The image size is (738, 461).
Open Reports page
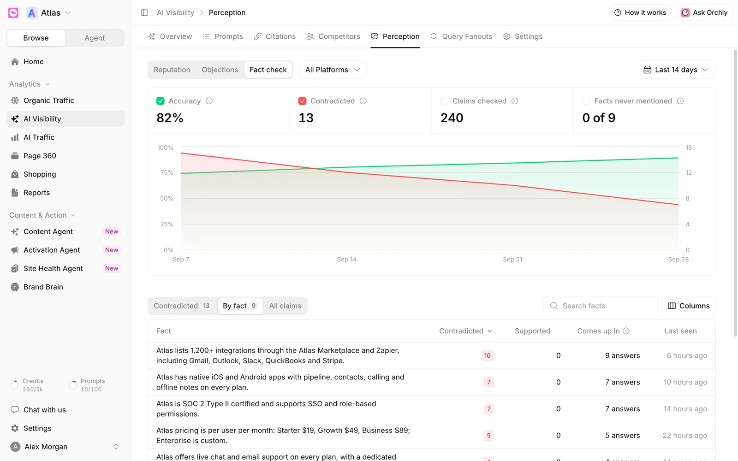(65, 193)
